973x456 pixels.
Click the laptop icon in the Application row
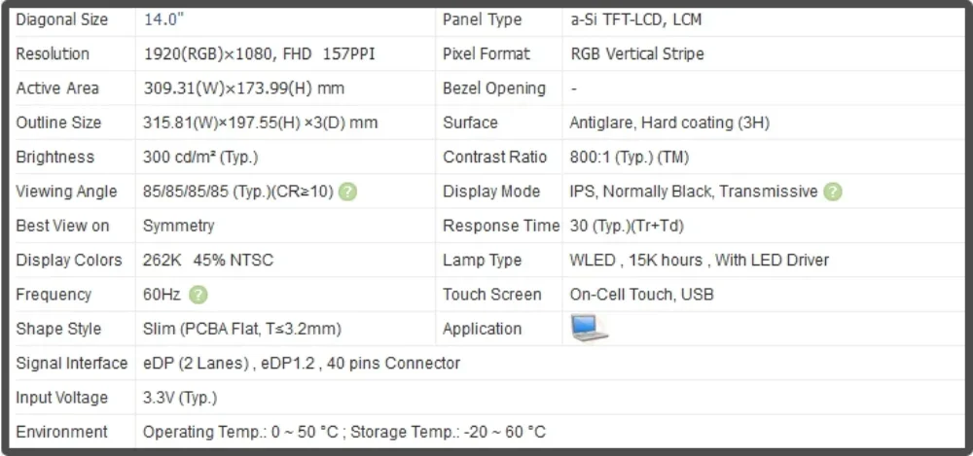(x=589, y=329)
